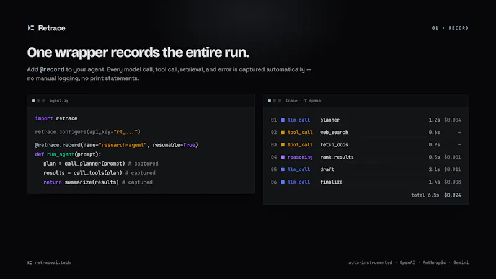Image resolution: width=496 pixels, height=279 pixels.
Task: Click the auto-instrumented footer text
Action: (370, 262)
